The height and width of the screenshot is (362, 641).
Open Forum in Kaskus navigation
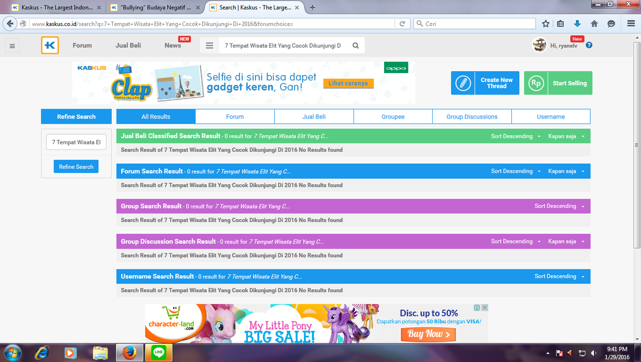pos(82,46)
